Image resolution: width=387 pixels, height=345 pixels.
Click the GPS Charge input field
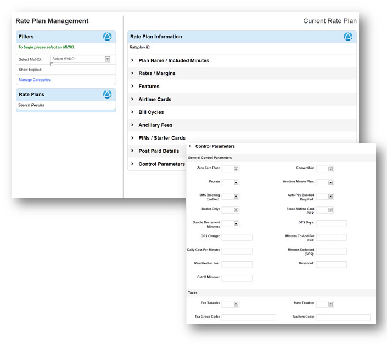tap(237, 237)
